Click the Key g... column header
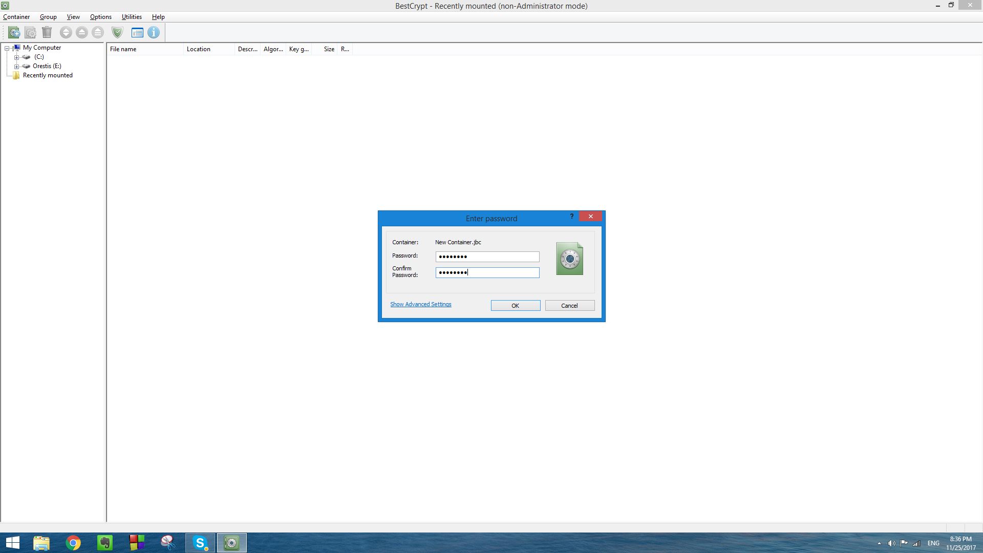The width and height of the screenshot is (983, 553). click(x=299, y=49)
